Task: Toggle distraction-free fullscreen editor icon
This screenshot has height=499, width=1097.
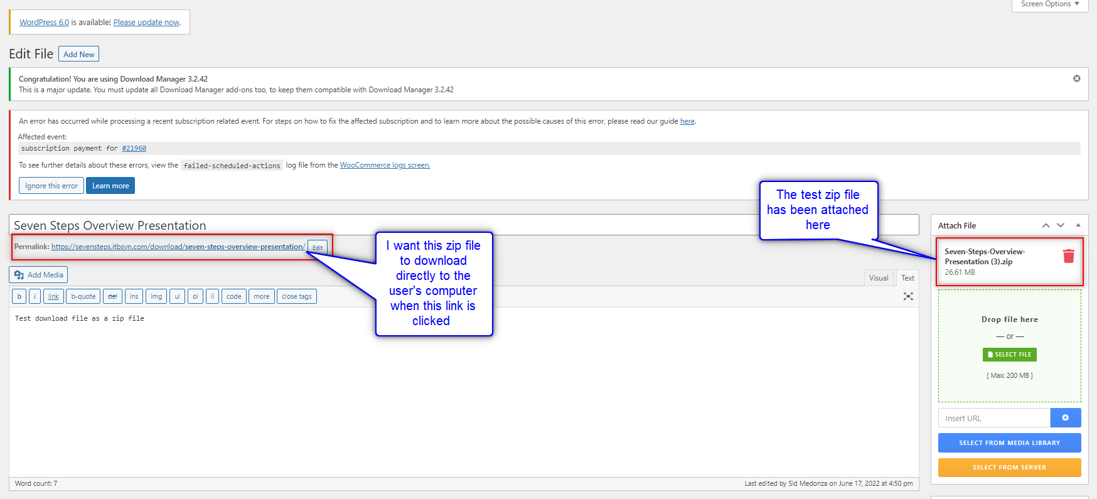Action: pyautogui.click(x=907, y=296)
